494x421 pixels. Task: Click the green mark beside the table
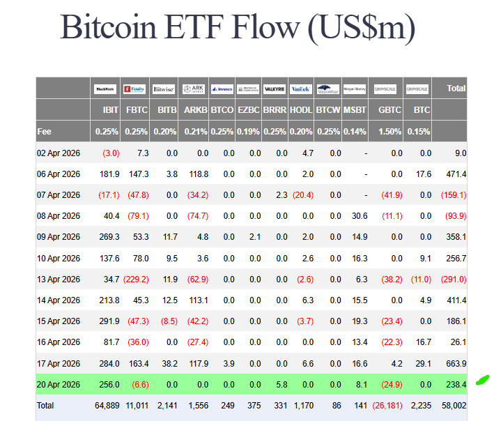point(482,380)
